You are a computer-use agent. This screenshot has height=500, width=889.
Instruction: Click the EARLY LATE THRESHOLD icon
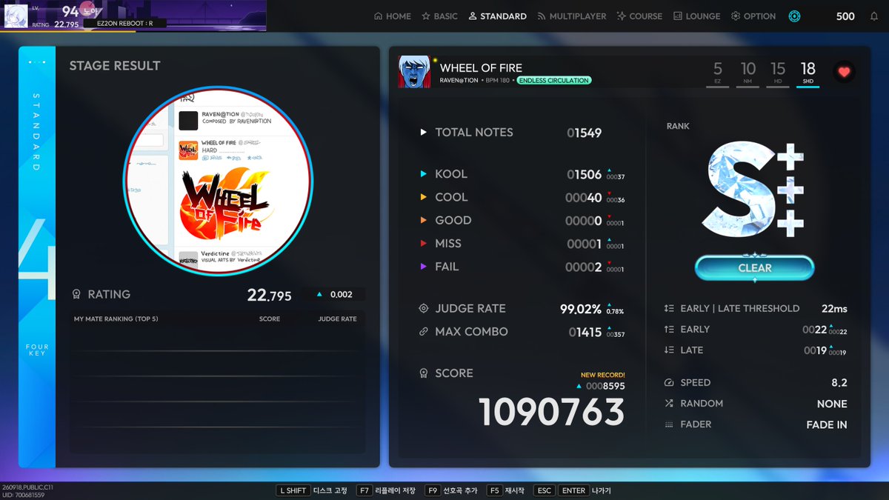click(x=669, y=308)
